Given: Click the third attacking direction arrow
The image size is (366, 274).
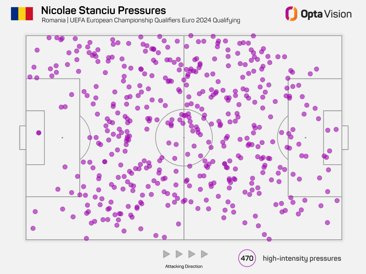Looking at the screenshot, I should [192, 254].
